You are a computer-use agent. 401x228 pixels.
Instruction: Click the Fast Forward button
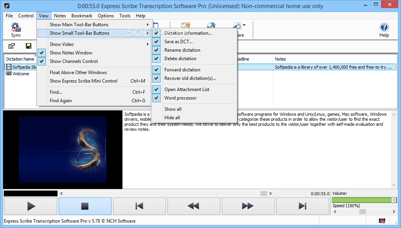coord(248,206)
